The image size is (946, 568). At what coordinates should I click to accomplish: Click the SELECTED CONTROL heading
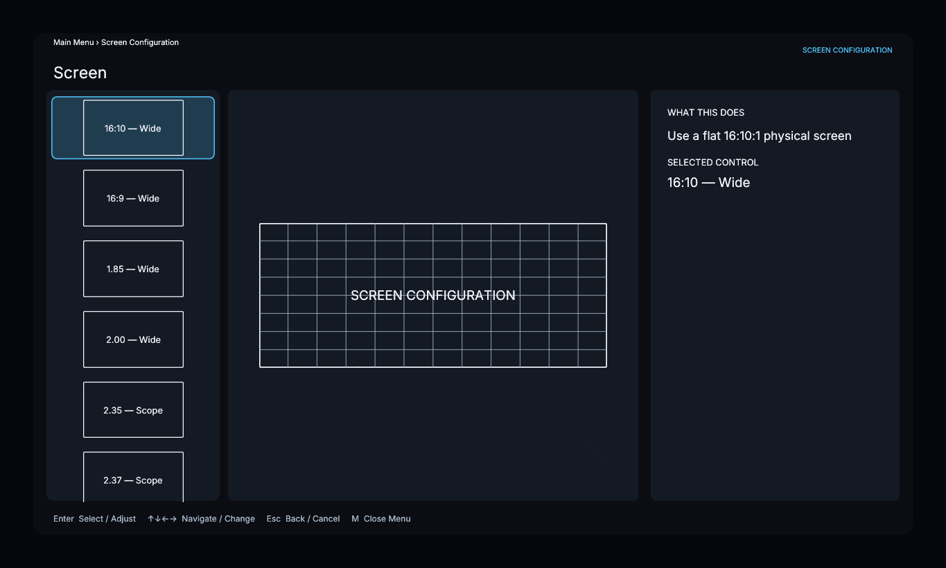(712, 162)
